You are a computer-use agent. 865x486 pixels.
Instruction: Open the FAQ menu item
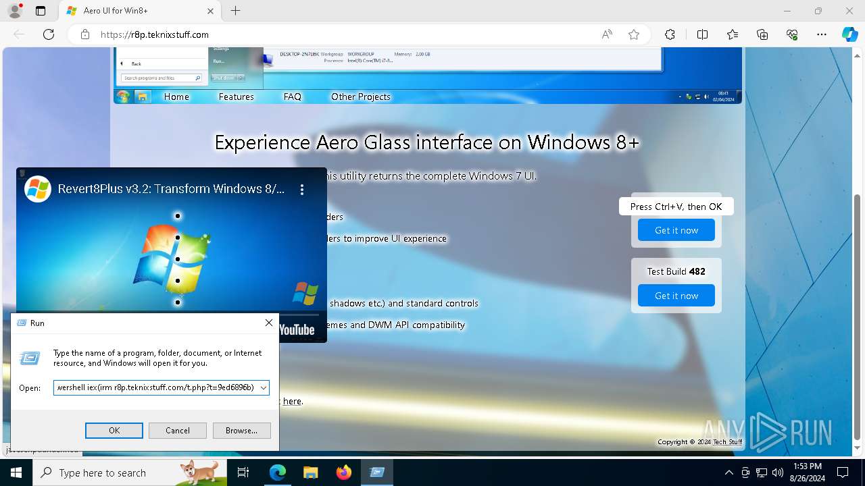point(292,97)
